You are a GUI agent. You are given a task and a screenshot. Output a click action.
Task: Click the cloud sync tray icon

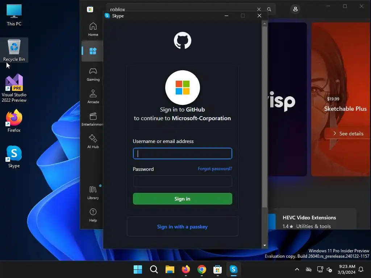(309, 269)
